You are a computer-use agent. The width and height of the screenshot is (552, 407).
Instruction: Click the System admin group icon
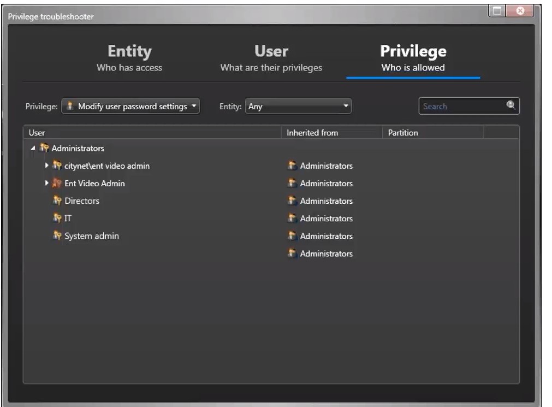tap(57, 236)
